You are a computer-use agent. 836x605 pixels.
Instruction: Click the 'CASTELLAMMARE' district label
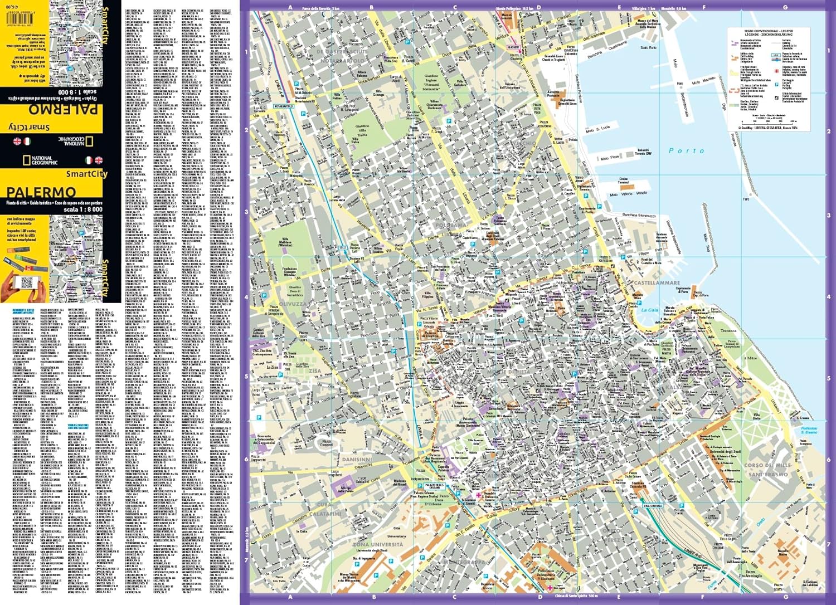657,283
